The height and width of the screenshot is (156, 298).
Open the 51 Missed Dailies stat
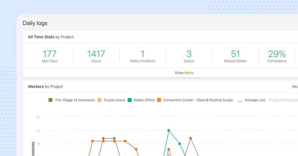[235, 56]
